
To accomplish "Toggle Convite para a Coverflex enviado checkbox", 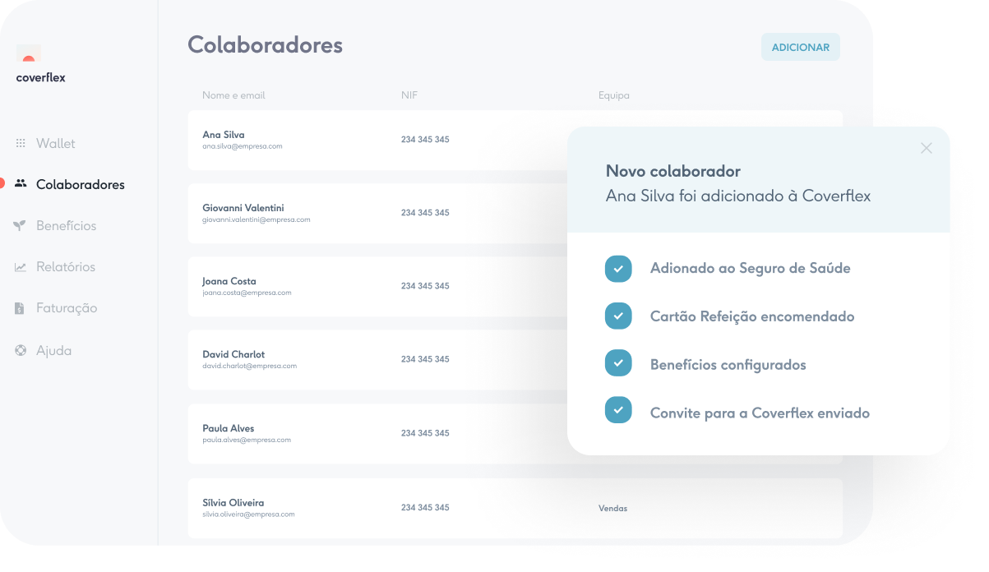I will click(618, 411).
